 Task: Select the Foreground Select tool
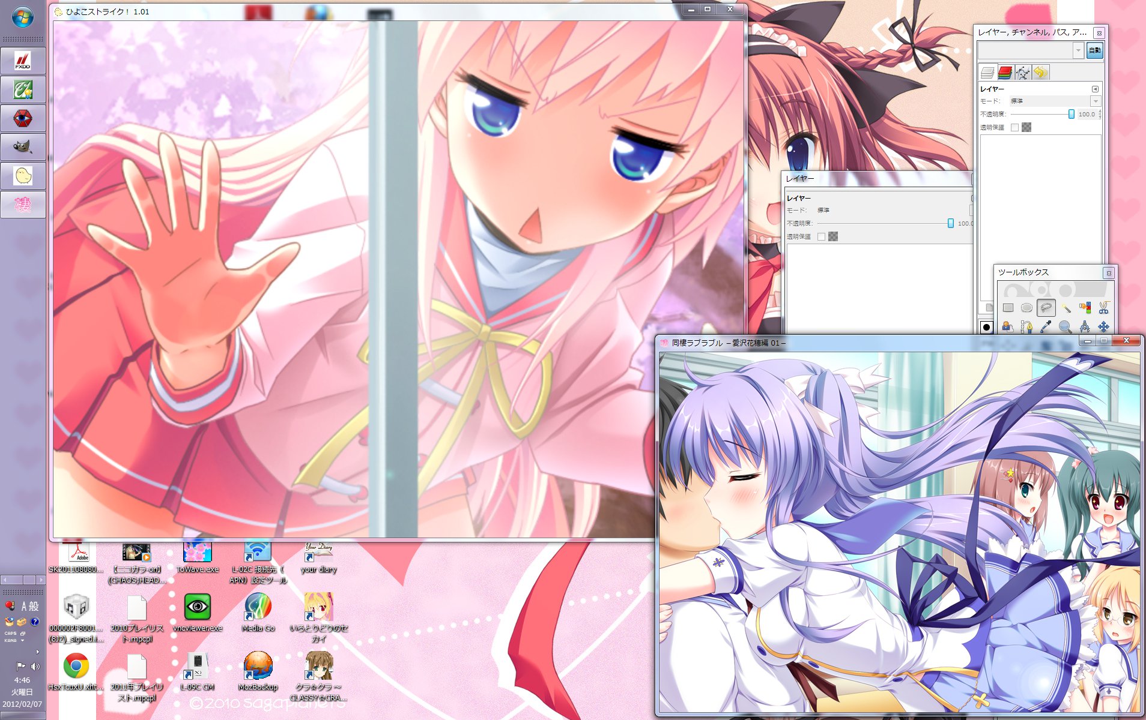[1008, 327]
